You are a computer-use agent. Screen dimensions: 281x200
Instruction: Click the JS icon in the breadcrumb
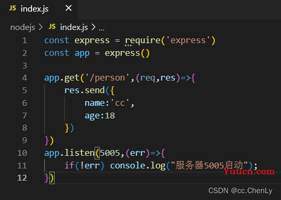(52, 27)
